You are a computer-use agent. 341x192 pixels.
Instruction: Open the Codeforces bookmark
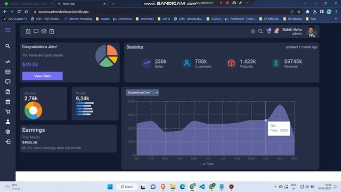click(x=123, y=19)
